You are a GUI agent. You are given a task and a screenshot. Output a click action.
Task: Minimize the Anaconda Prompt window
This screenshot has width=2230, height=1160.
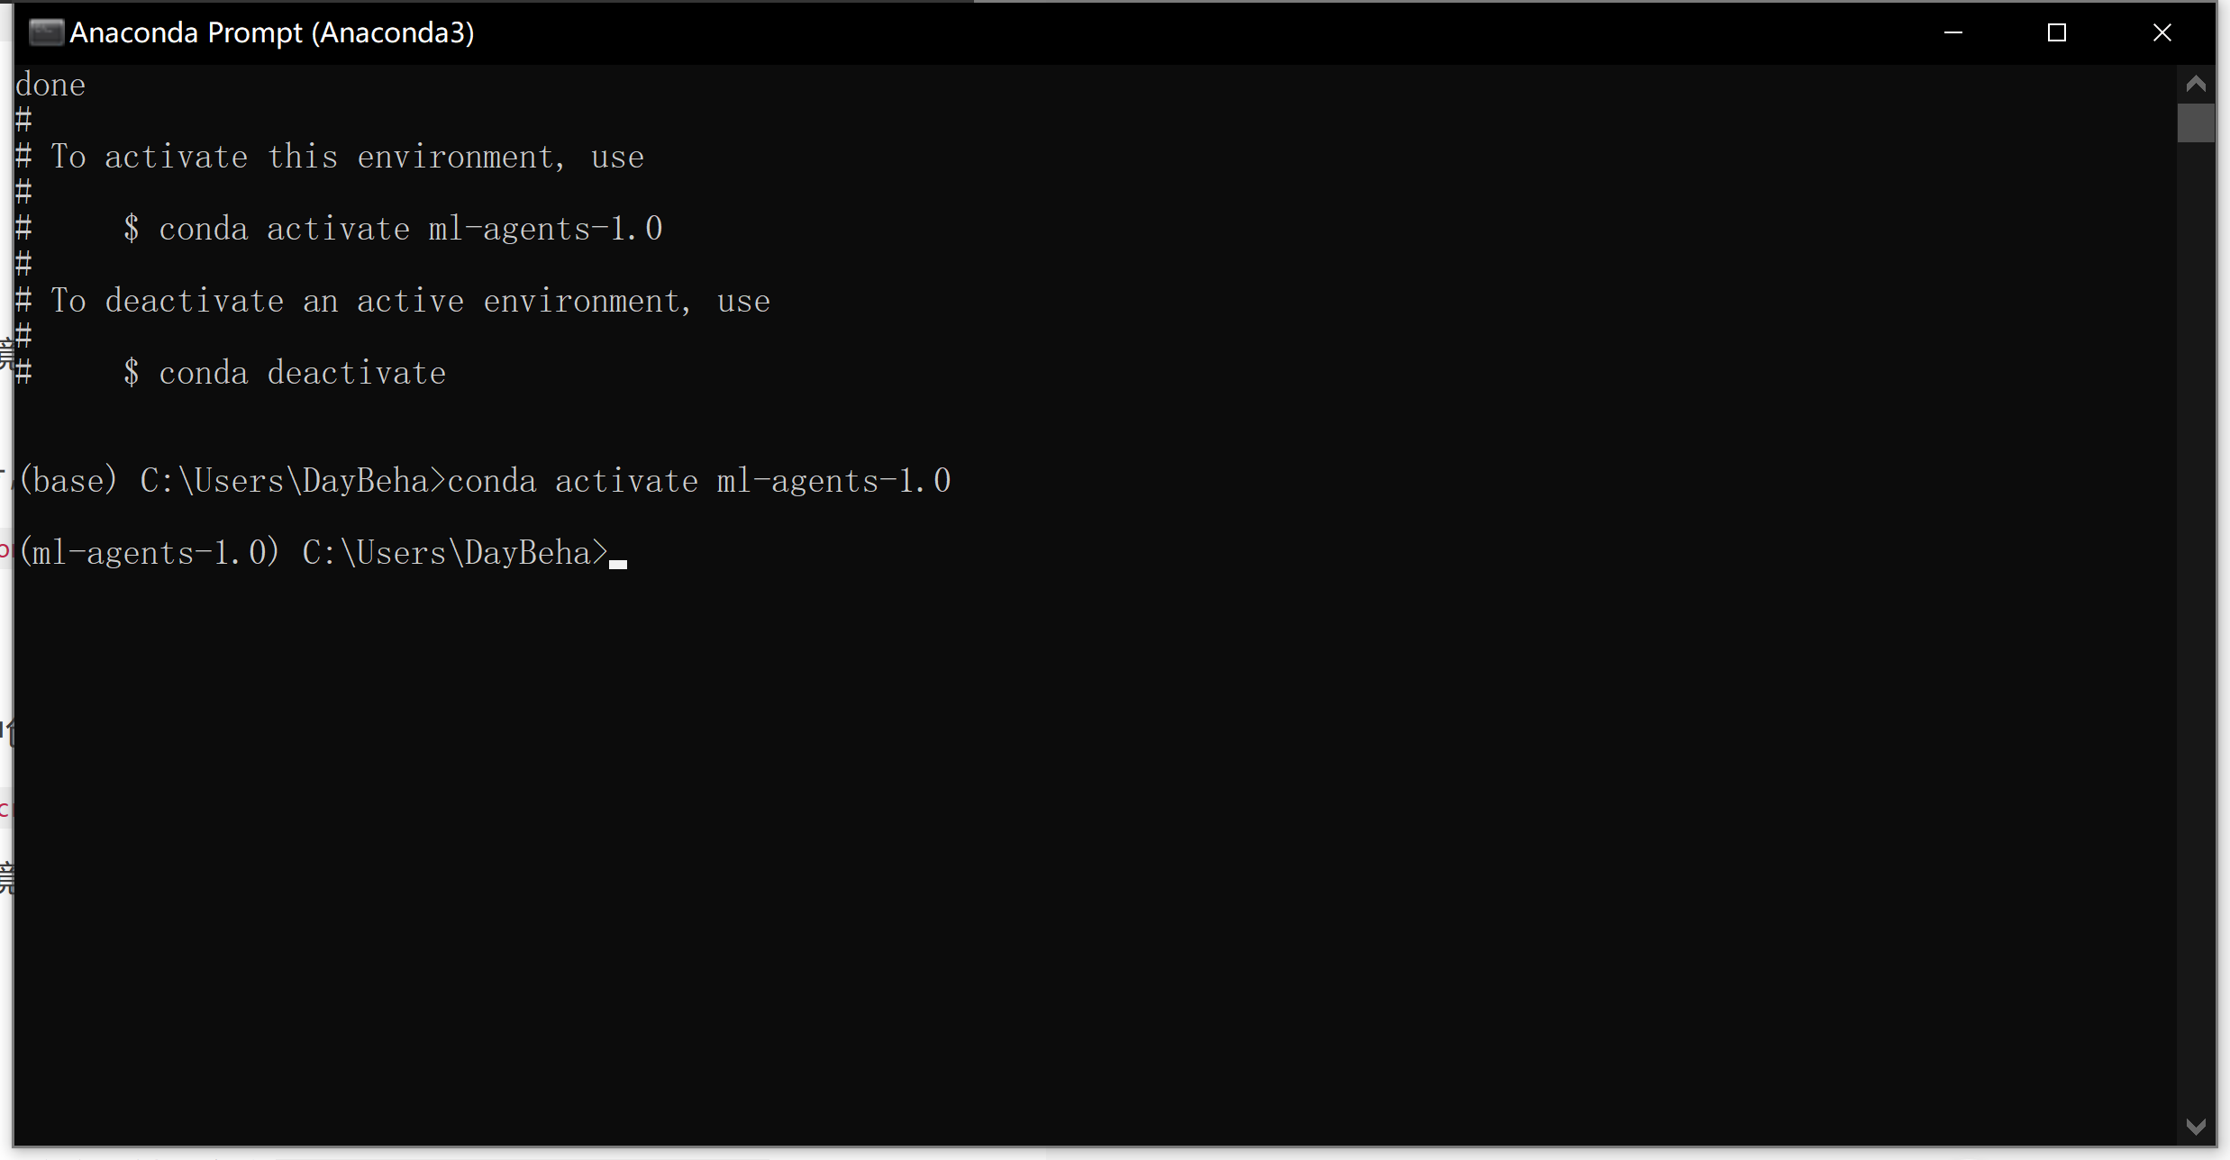click(x=1953, y=32)
